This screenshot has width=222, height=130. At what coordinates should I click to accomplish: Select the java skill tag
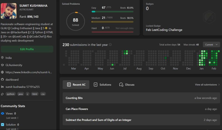point(21,94)
